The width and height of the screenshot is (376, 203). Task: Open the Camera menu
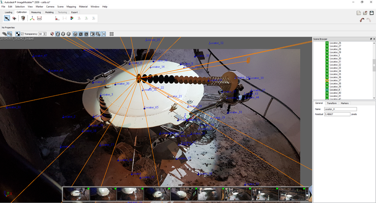pos(50,7)
